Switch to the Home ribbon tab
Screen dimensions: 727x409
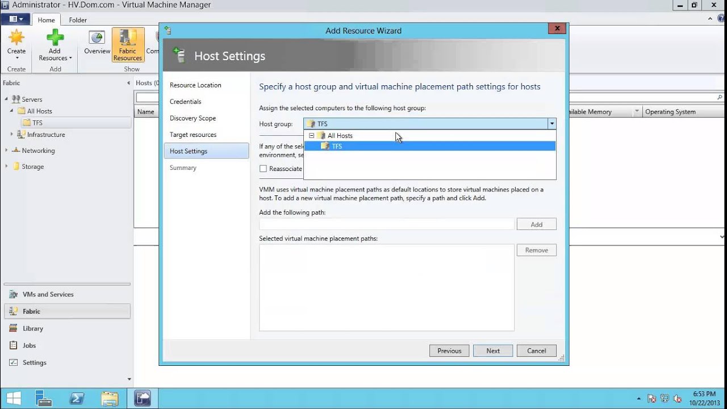pos(47,20)
